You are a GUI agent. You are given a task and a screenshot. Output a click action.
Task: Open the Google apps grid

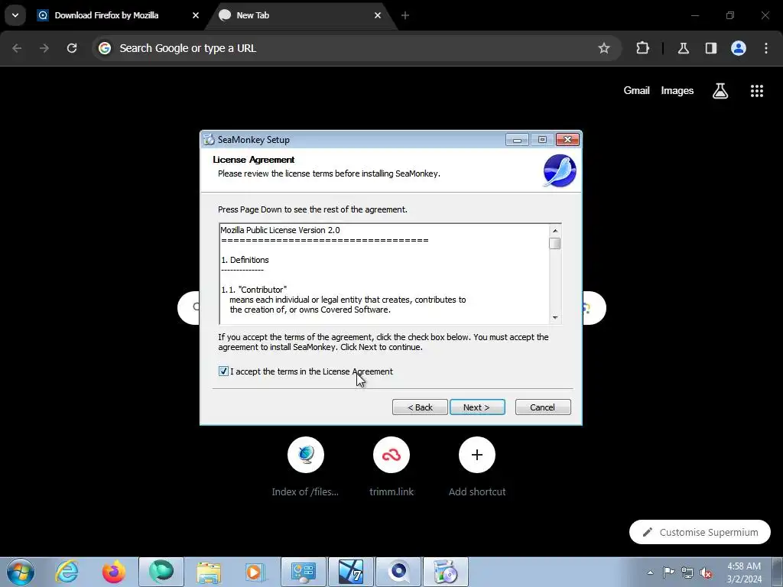[x=757, y=91]
